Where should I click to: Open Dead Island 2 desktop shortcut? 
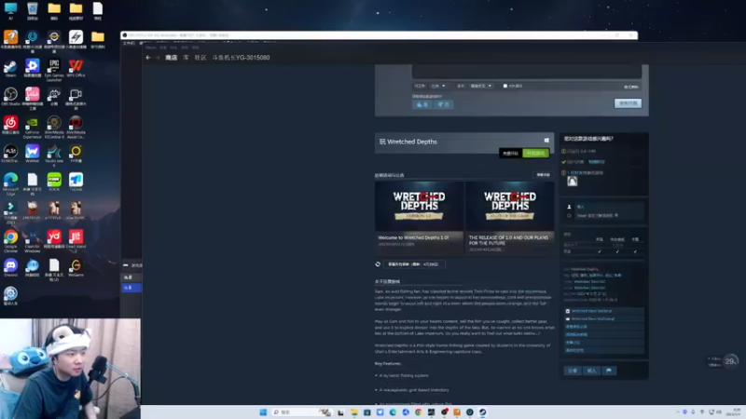tap(76, 241)
